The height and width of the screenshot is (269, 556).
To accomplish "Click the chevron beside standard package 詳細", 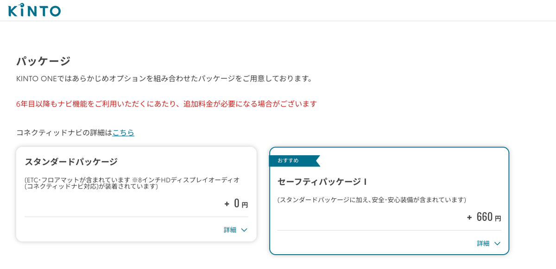I will click(245, 230).
